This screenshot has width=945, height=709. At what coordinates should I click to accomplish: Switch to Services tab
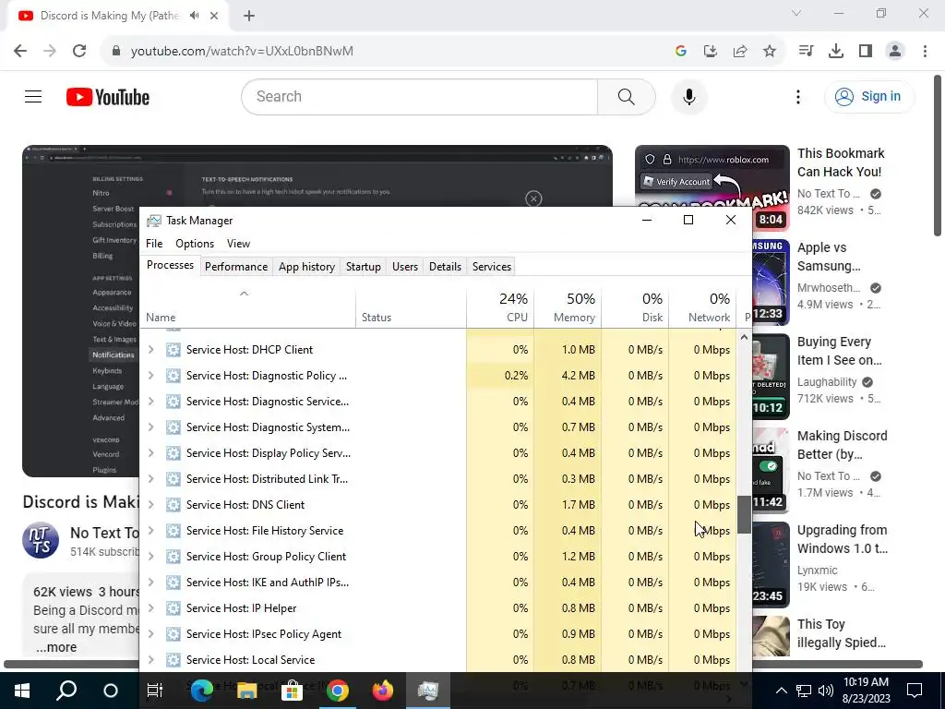pos(492,267)
